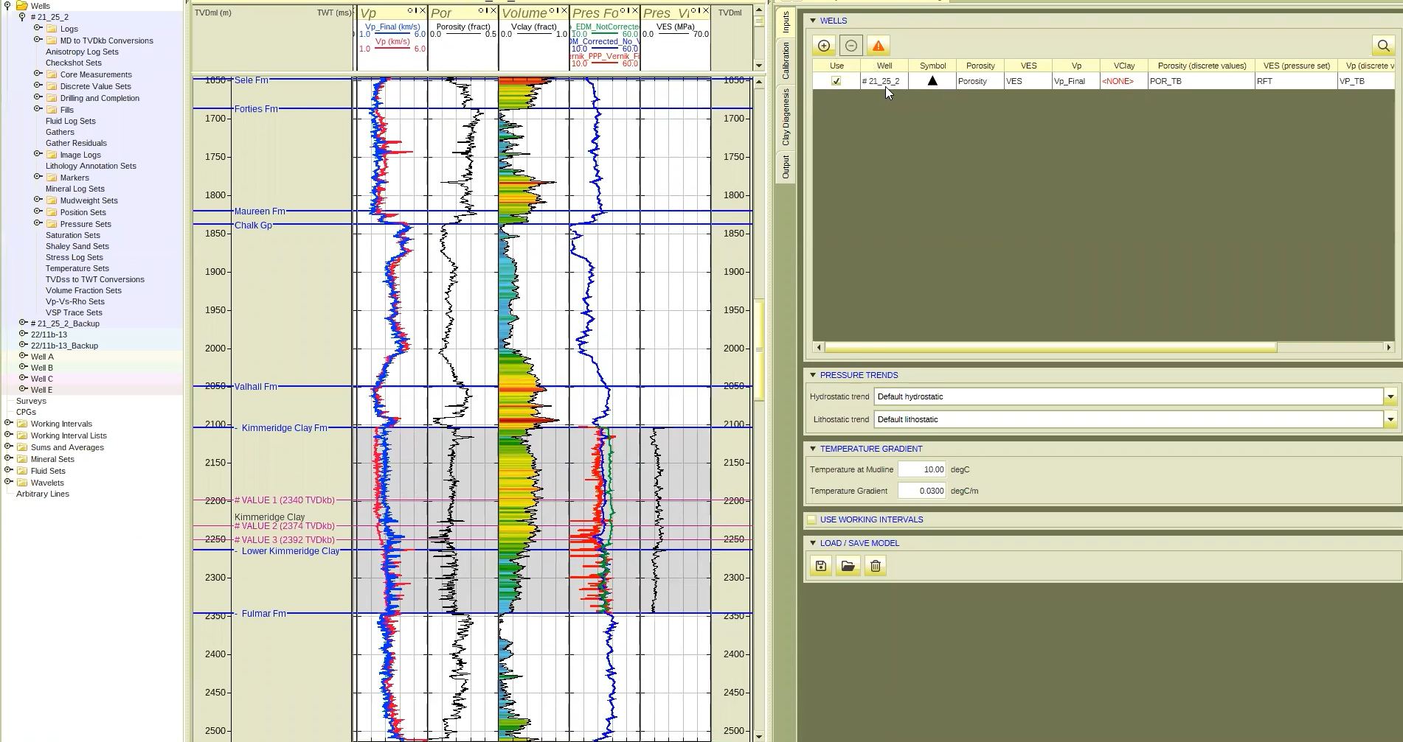Collapse the WELLS section
Viewport: 1403px width, 742px height.
click(813, 21)
